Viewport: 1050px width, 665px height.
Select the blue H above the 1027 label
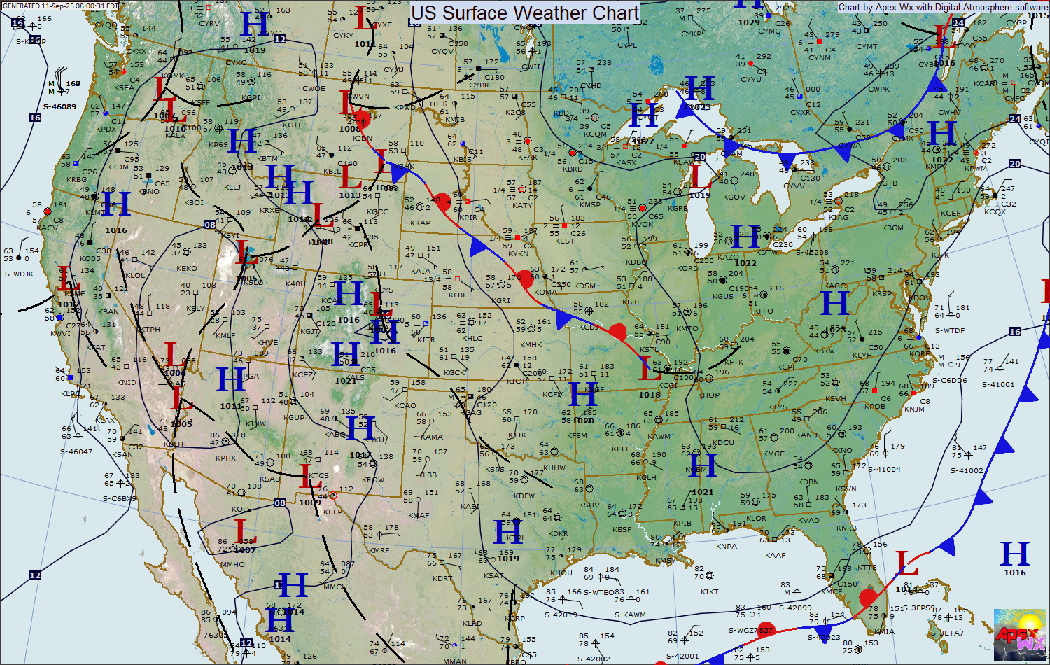point(644,114)
